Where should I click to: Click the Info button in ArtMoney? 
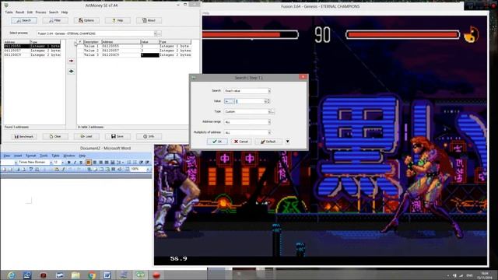pos(149,137)
